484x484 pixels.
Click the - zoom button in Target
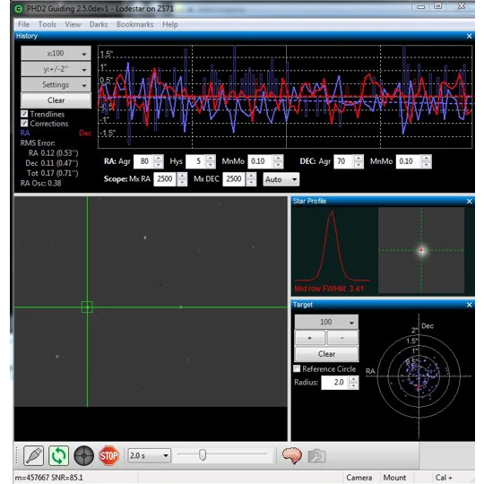tap(342, 338)
